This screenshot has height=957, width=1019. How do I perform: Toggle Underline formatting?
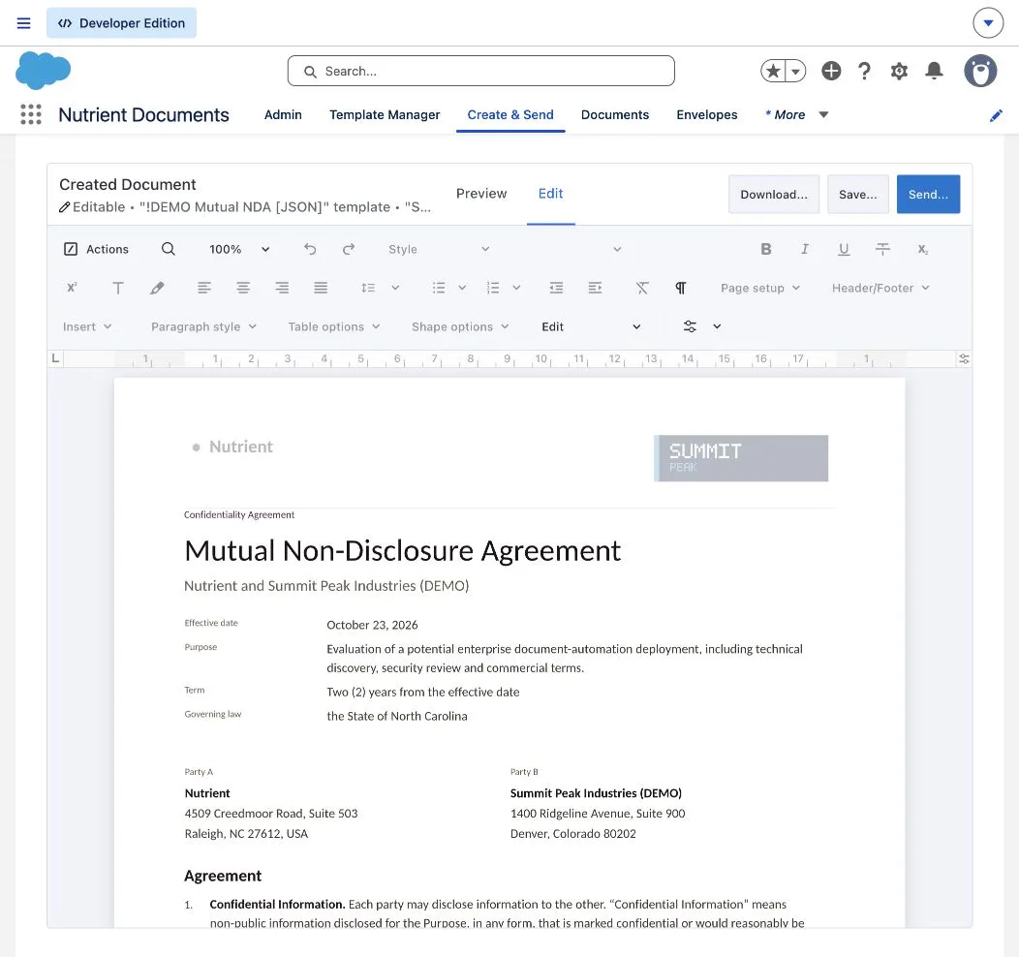click(x=844, y=249)
